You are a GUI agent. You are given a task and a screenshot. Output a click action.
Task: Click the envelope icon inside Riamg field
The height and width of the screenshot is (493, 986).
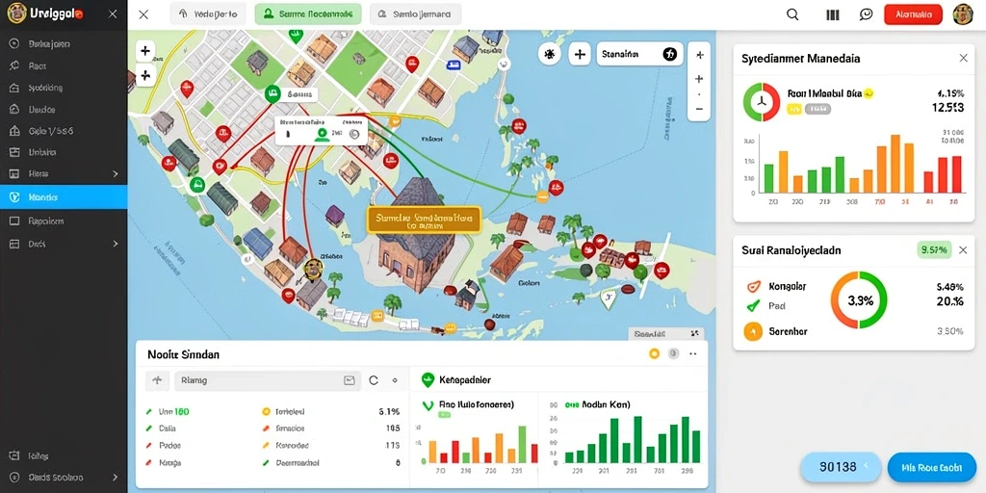click(349, 380)
